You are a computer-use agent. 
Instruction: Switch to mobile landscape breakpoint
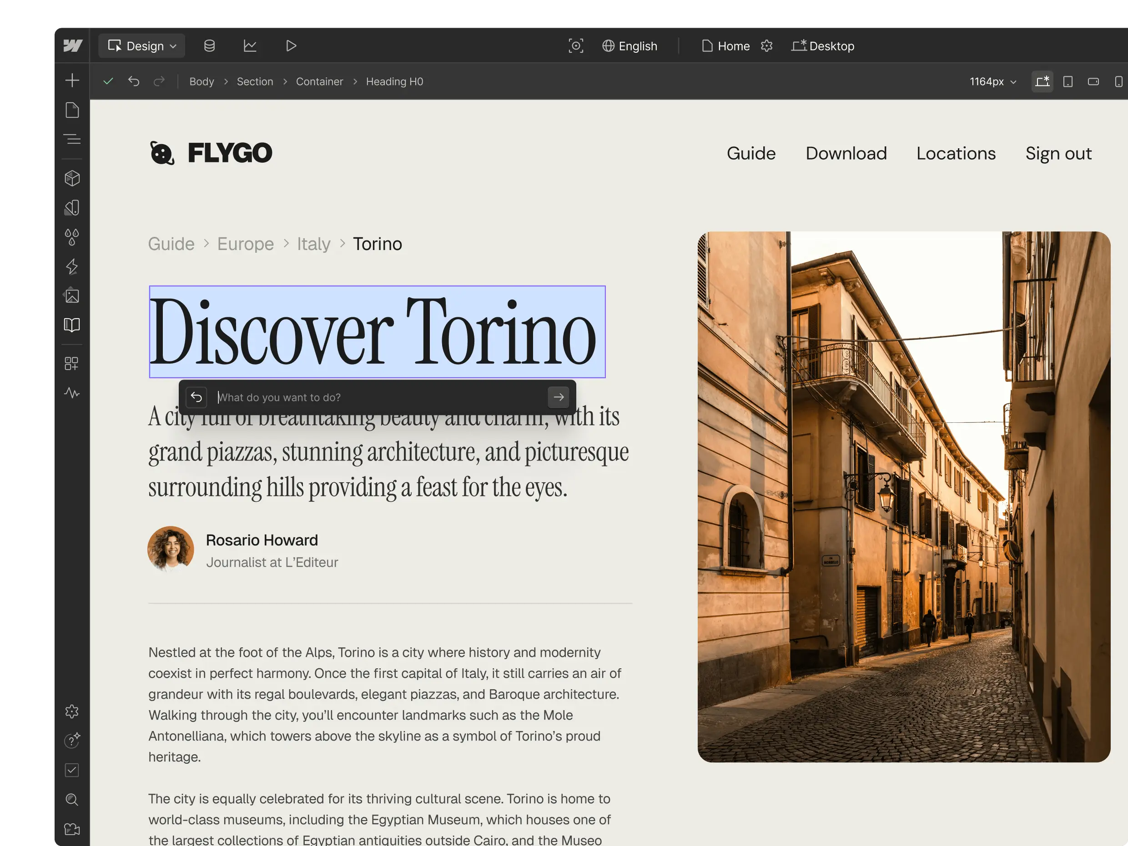[1093, 81]
